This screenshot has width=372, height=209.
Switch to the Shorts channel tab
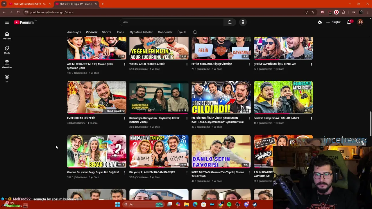pyautogui.click(x=107, y=32)
